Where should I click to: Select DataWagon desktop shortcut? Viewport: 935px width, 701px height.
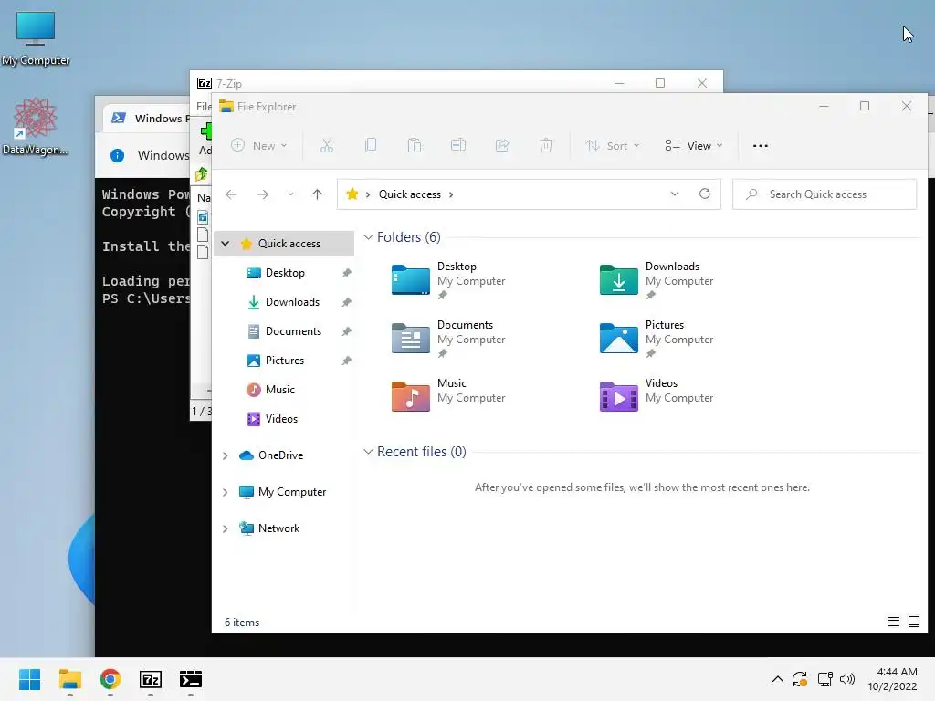pyautogui.click(x=36, y=126)
